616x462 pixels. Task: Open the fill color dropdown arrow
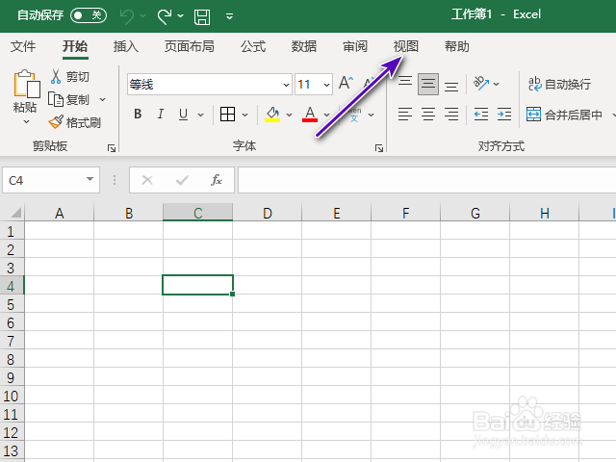click(x=290, y=115)
